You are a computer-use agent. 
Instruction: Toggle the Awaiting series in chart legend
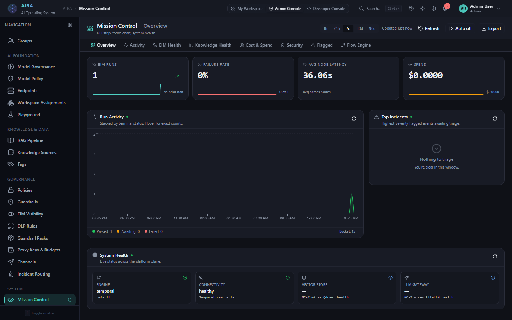(x=128, y=231)
